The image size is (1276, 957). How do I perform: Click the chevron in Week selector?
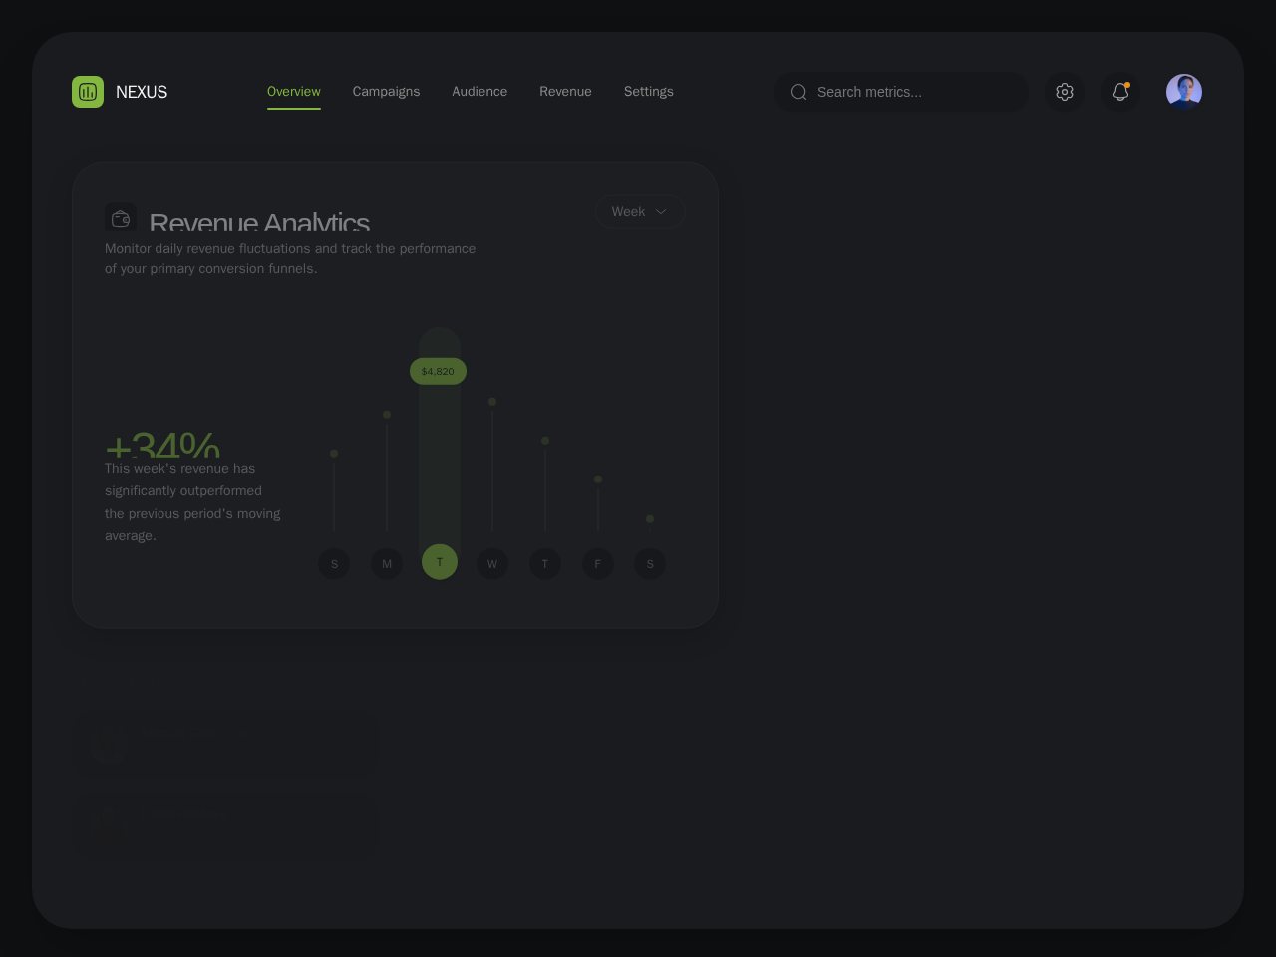coord(661,211)
